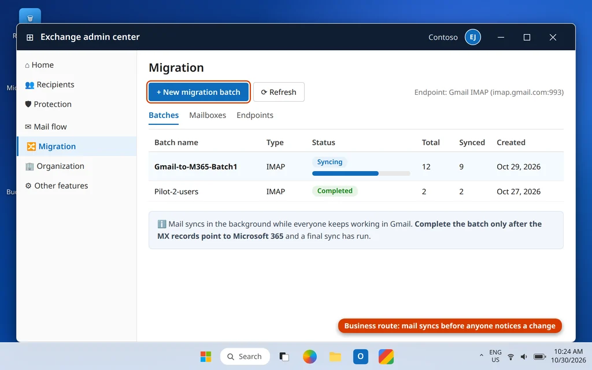Click the Status column header
The height and width of the screenshot is (370, 592).
pyautogui.click(x=324, y=143)
